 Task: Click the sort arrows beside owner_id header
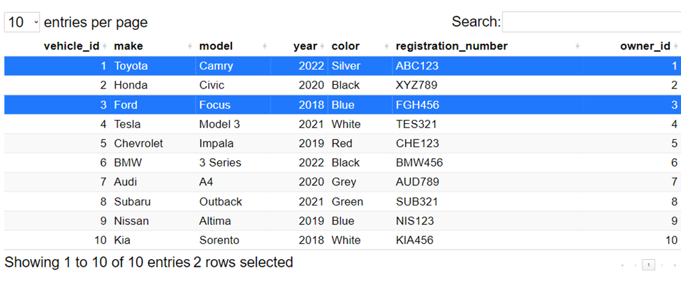pos(675,46)
